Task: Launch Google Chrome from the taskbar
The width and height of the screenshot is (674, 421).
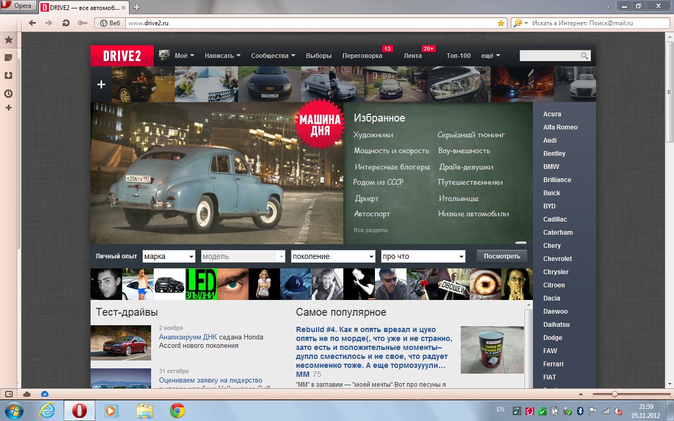Action: pos(177,410)
